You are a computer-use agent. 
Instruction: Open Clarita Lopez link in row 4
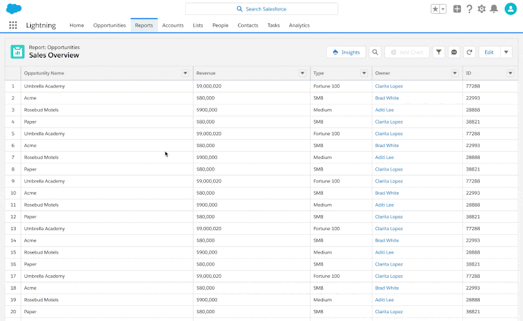coord(388,122)
